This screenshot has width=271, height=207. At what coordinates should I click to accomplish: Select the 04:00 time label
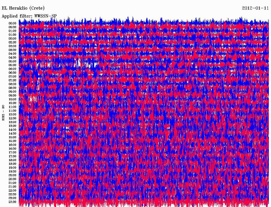click(x=12, y=54)
